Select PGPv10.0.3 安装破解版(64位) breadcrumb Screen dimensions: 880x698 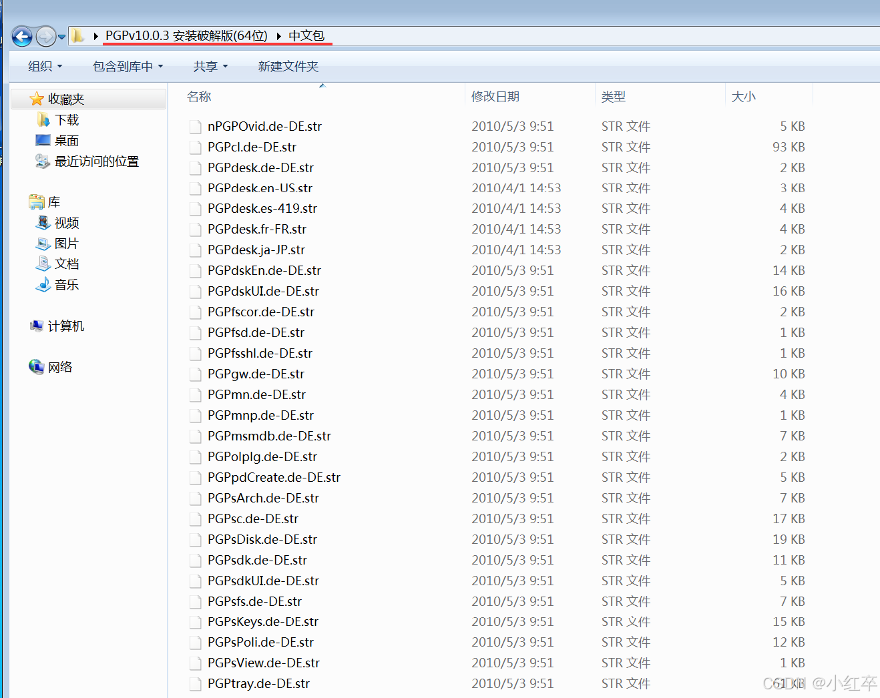click(186, 35)
